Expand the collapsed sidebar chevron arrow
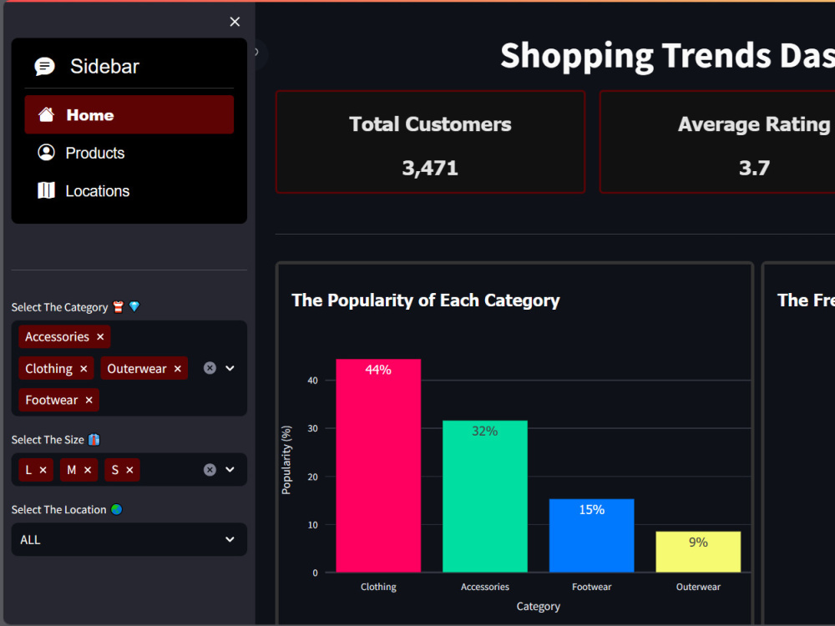 coord(256,52)
